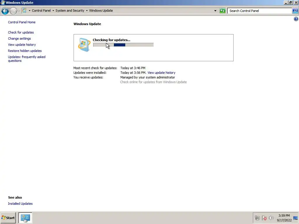Expand the arrow after System and Security
The width and height of the screenshot is (299, 224).
(x=87, y=11)
